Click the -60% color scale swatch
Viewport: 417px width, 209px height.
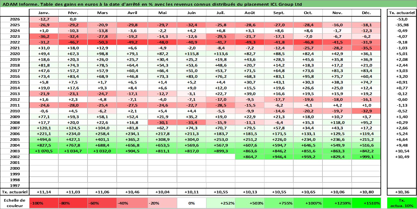102,203
